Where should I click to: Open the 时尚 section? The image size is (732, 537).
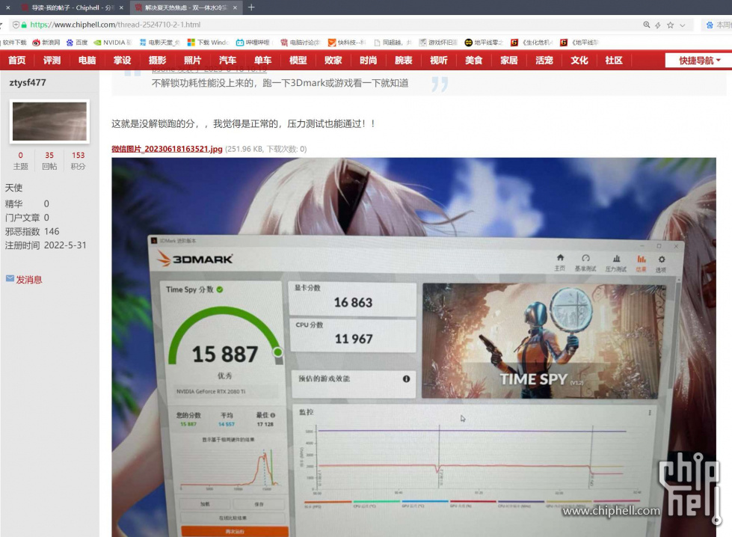click(x=369, y=61)
